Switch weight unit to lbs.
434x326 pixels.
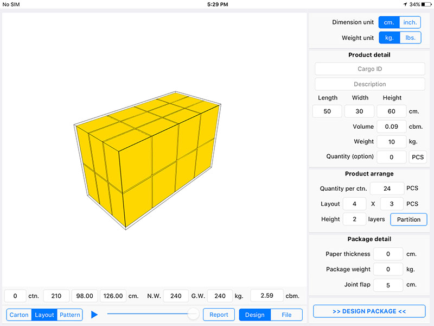pos(411,37)
